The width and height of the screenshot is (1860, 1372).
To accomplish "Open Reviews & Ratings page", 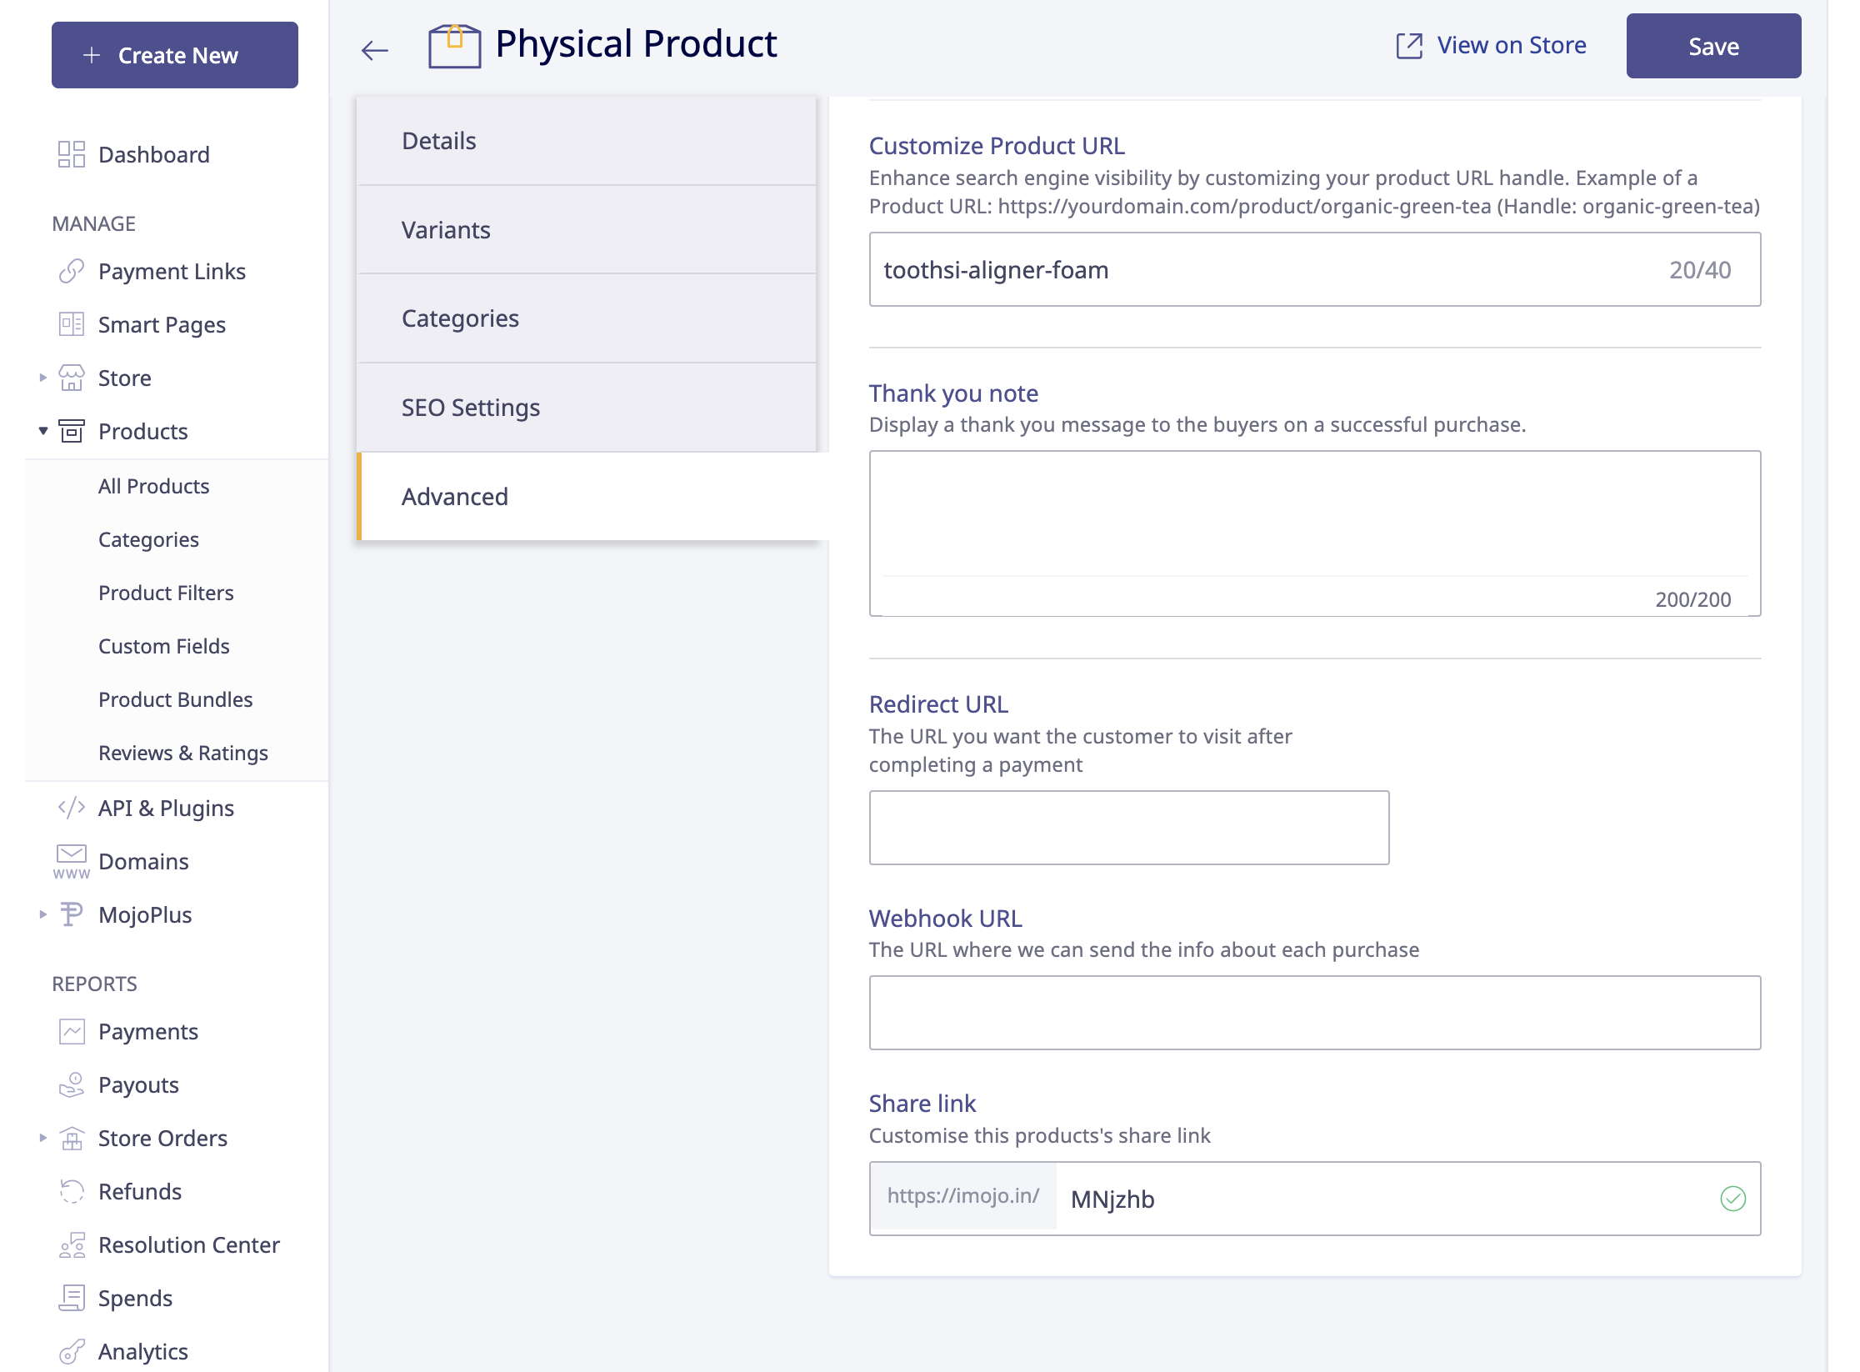I will tap(182, 753).
